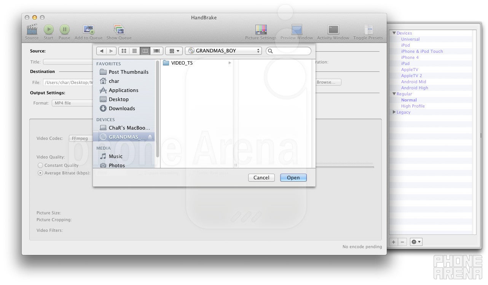488x285 pixels.
Task: Select the AppleTV preset
Action: point(410,70)
